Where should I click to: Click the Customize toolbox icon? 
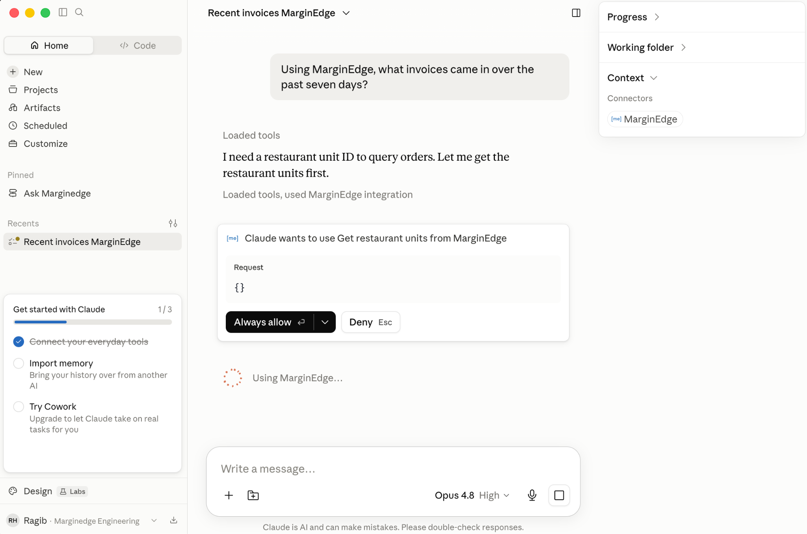tap(13, 144)
